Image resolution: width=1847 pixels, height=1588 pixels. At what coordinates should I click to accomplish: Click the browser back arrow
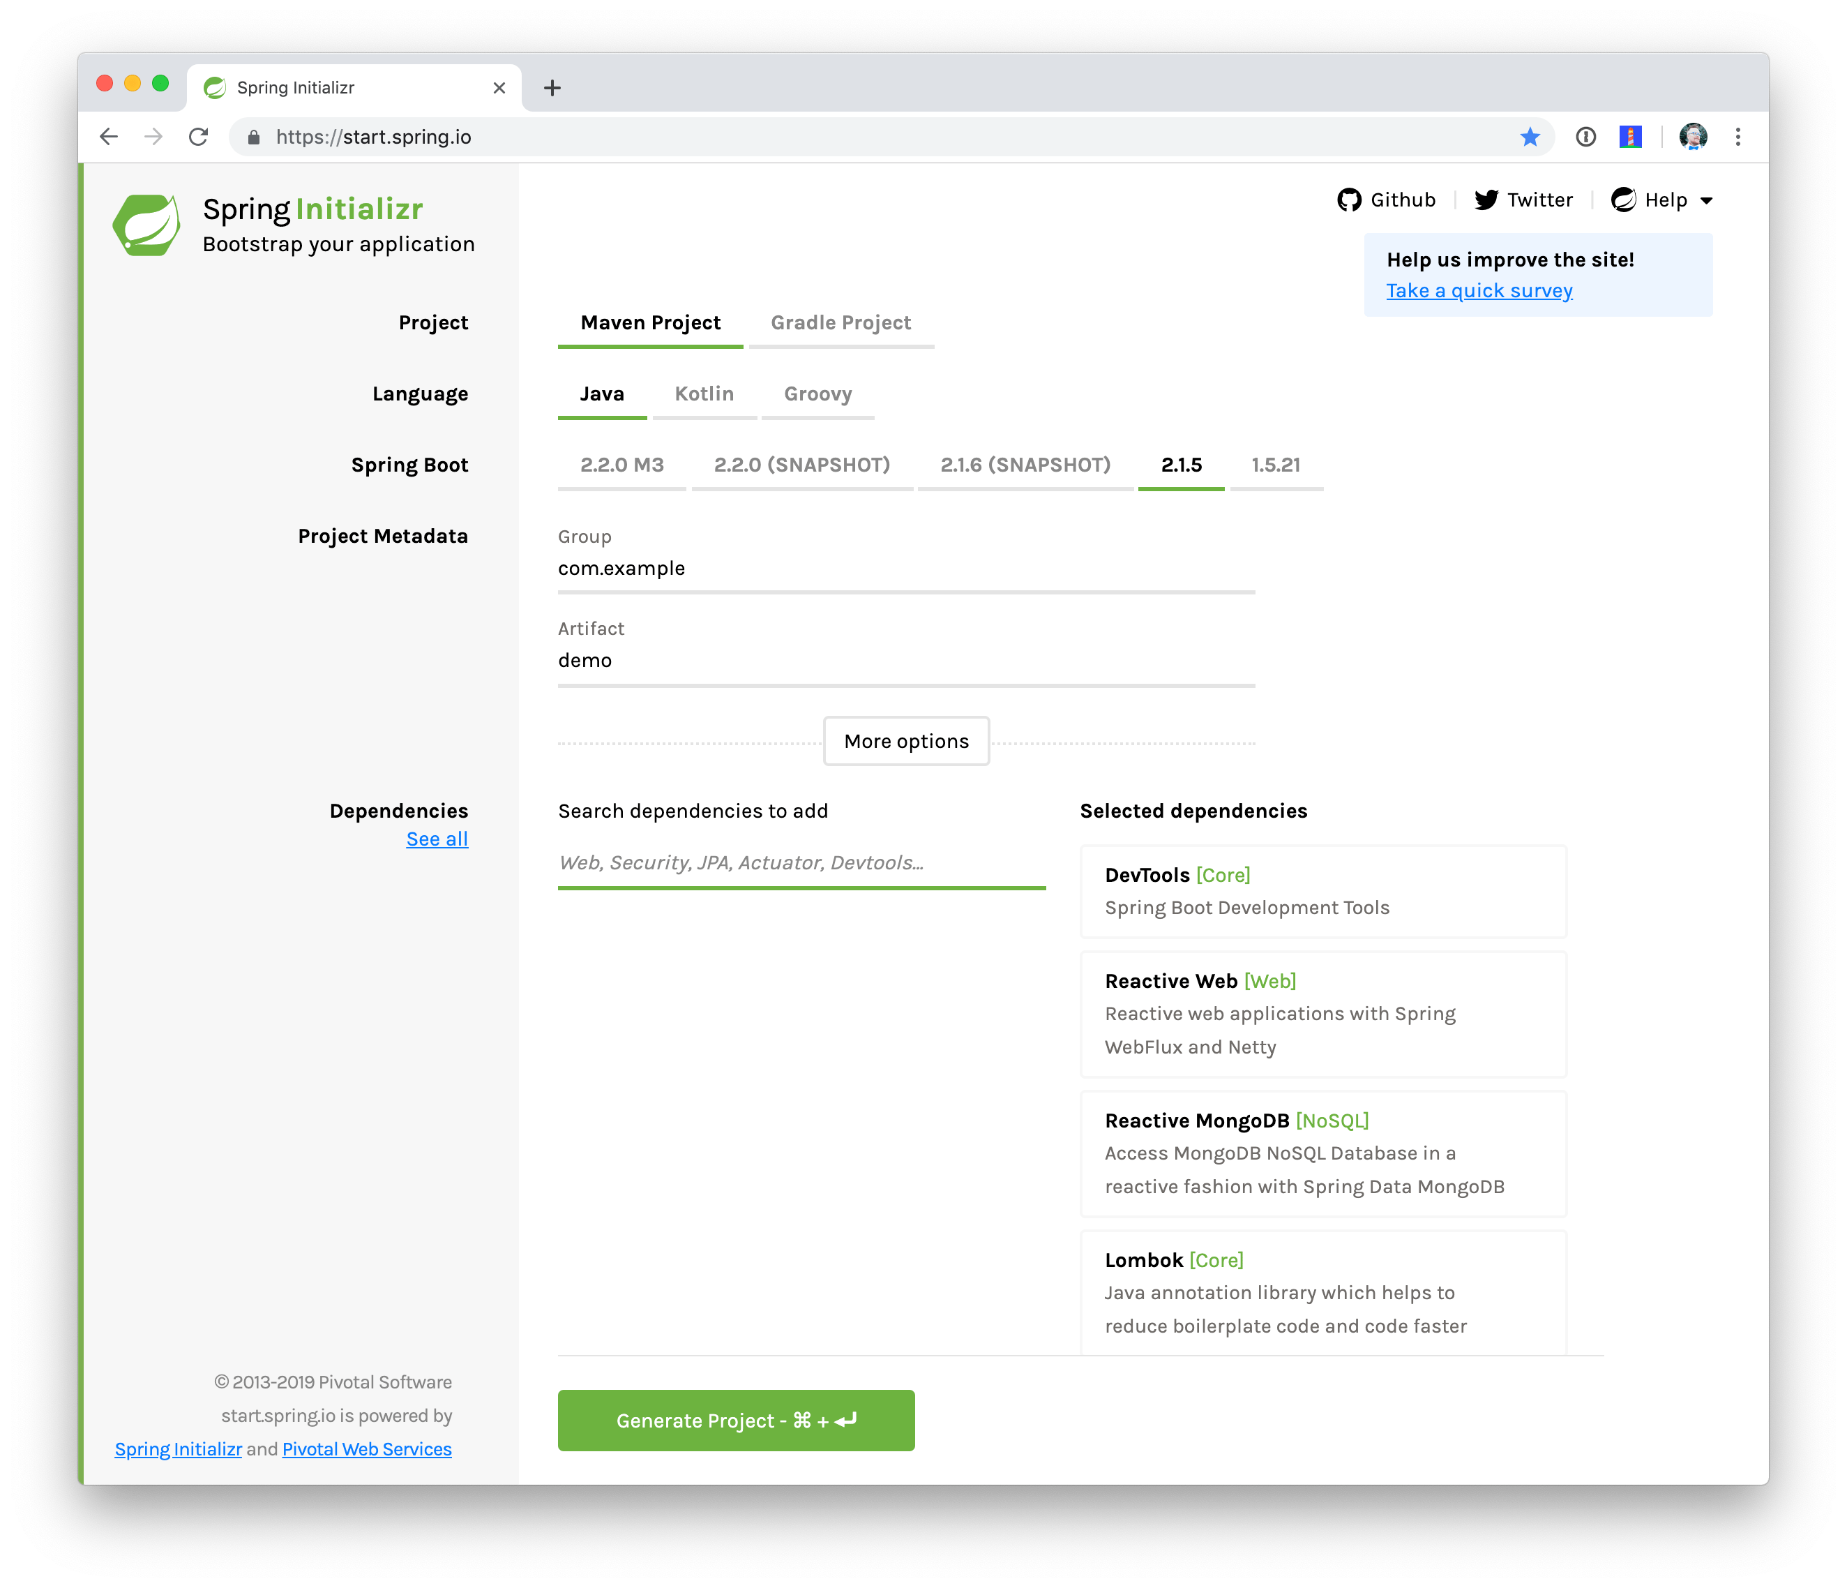coord(108,137)
